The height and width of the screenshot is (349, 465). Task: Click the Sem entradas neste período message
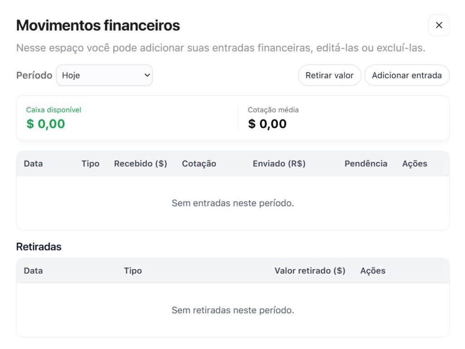click(232, 203)
